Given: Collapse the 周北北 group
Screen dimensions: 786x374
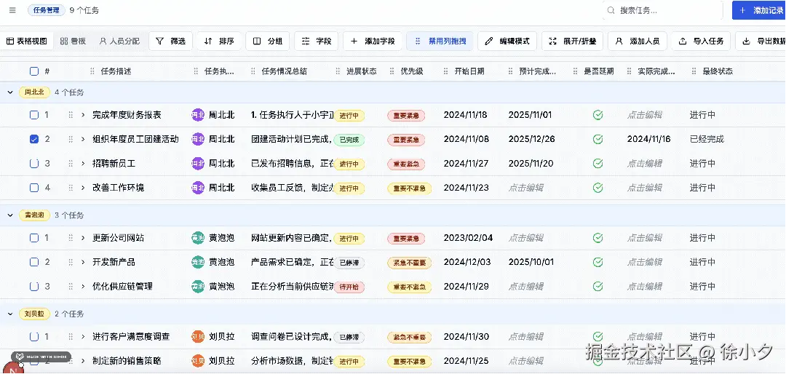Looking at the screenshot, I should [x=10, y=92].
